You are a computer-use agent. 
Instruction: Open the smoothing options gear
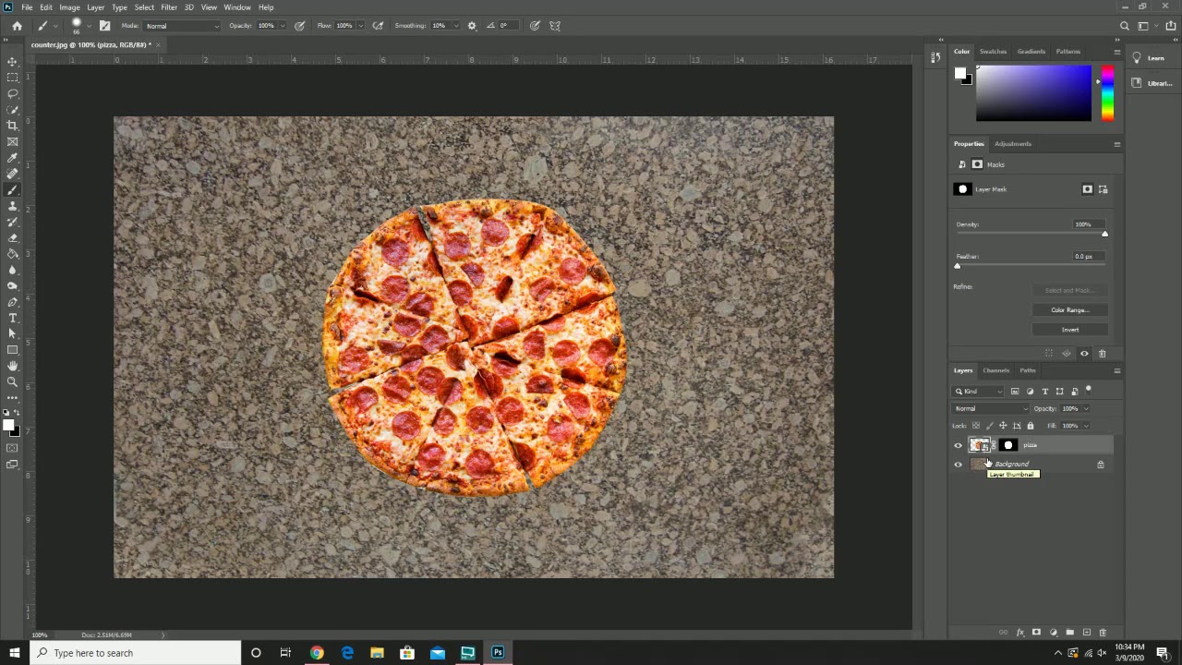point(472,26)
